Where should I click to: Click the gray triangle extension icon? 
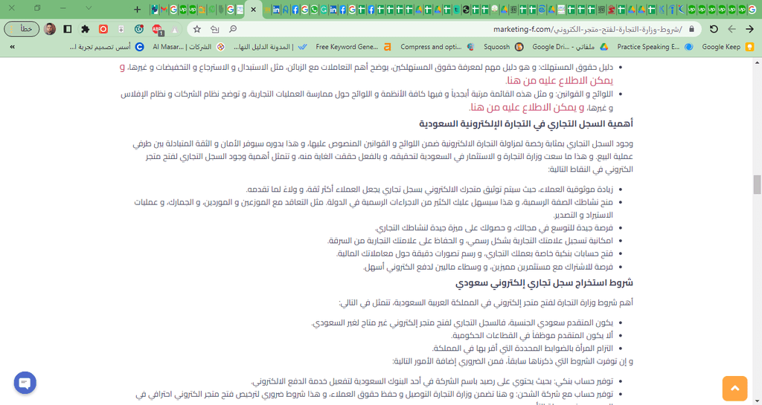tap(174, 30)
